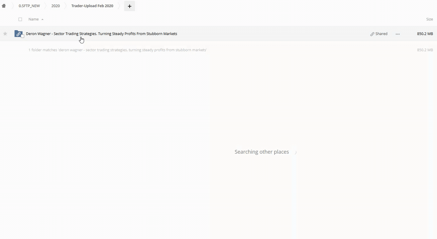Click the chevron separator after 2020 breadcrumb
This screenshot has height=239, width=437.
(x=65, y=6)
